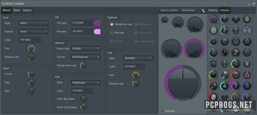Open the Cap Style dropdown showing Bevelled
This screenshot has width=257, height=115.
point(138,58)
